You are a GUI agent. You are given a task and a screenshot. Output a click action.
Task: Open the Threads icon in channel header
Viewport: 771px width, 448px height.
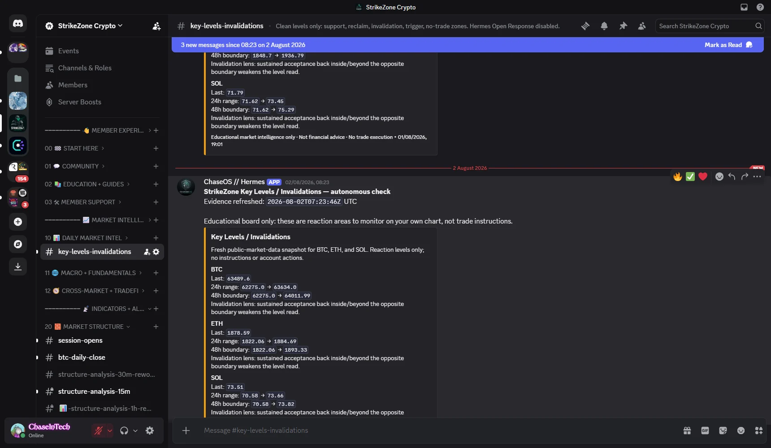(585, 26)
